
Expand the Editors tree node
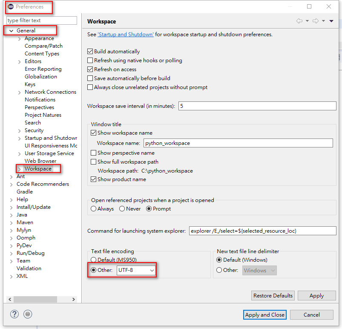tap(20, 62)
